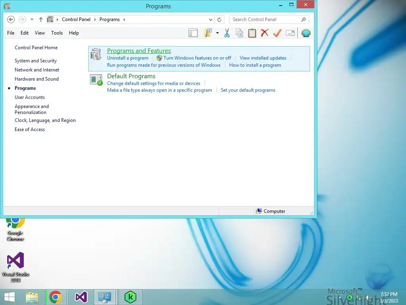The height and width of the screenshot is (305, 406).
Task: Open Google Chrome from the taskbar
Action: (x=56, y=297)
